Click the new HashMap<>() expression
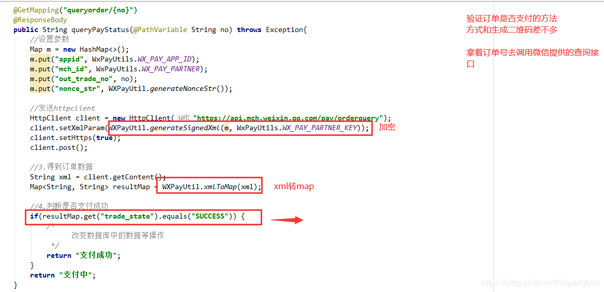The height and width of the screenshot is (292, 604). pos(95,49)
